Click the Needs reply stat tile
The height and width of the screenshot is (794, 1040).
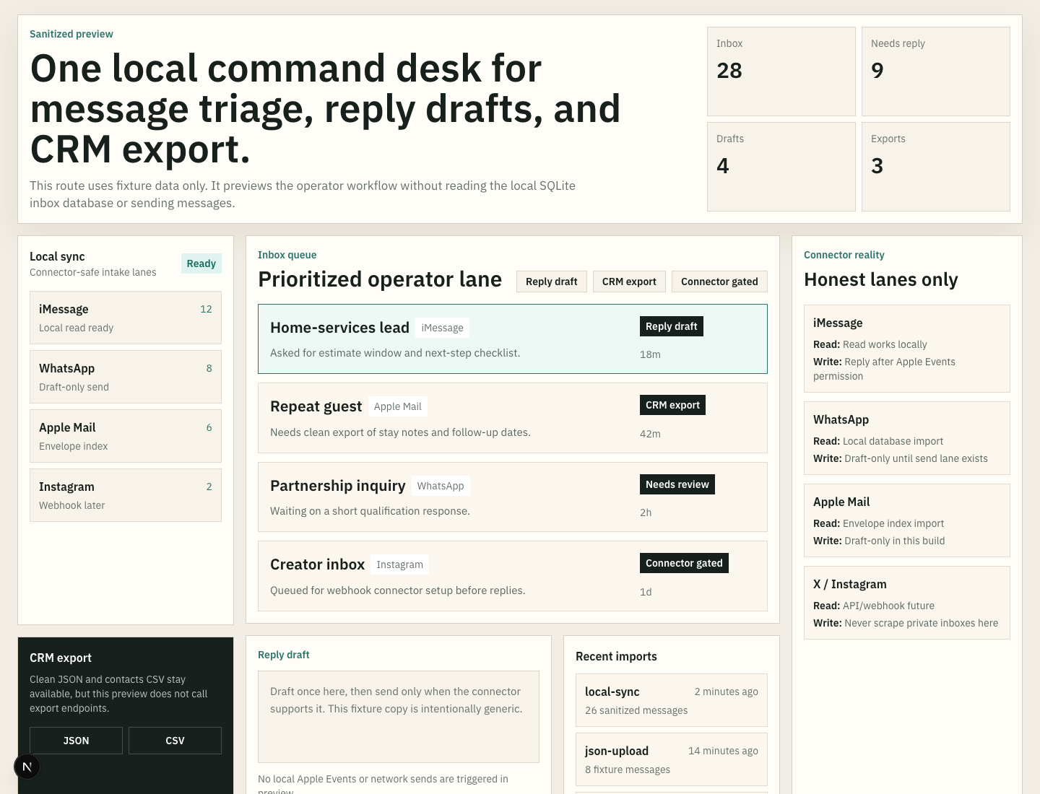click(x=936, y=71)
